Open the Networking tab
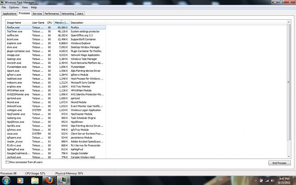This screenshot has height=185, width=296. pos(67,13)
